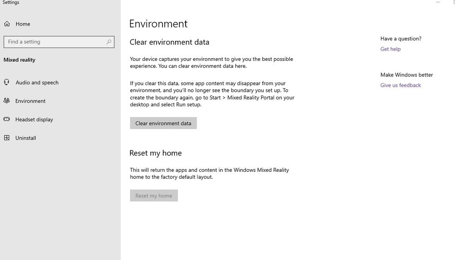This screenshot has width=455, height=260.
Task: Click the Mixed reality section header
Action: coord(20,60)
